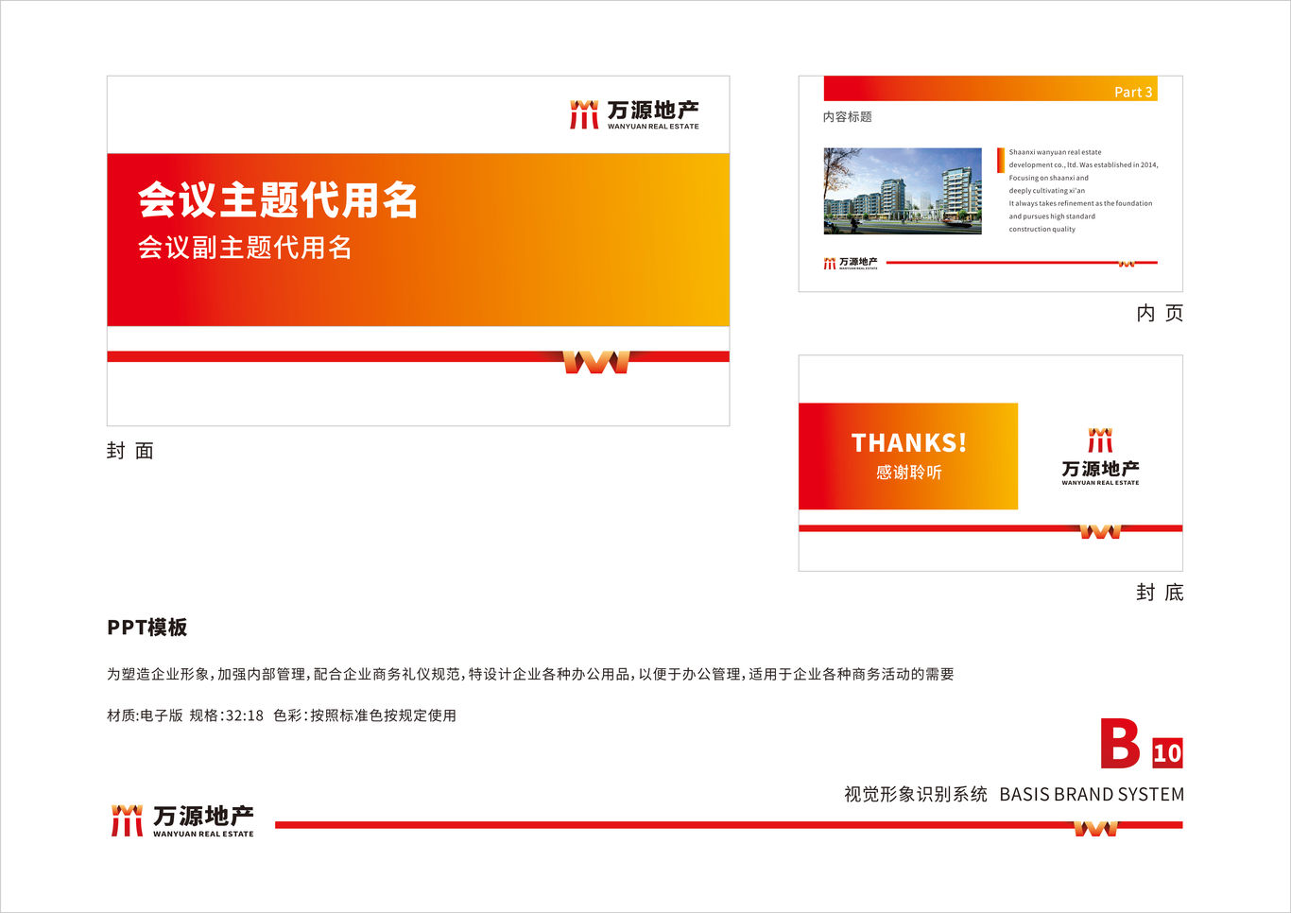Click the 材质:电子版 specification line
Viewport: 1291px width, 913px height.
[x=282, y=715]
